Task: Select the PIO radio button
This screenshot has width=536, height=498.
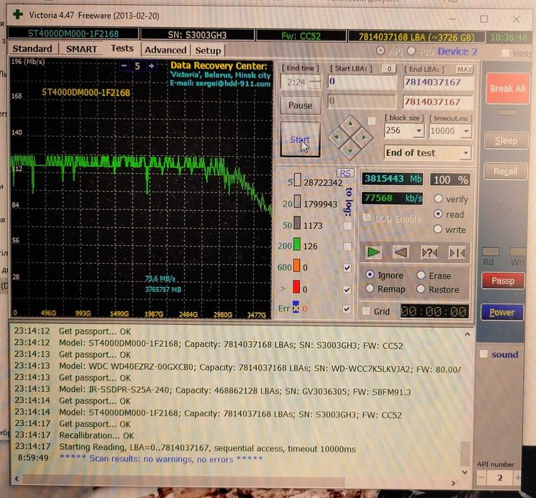Action: click(x=411, y=51)
